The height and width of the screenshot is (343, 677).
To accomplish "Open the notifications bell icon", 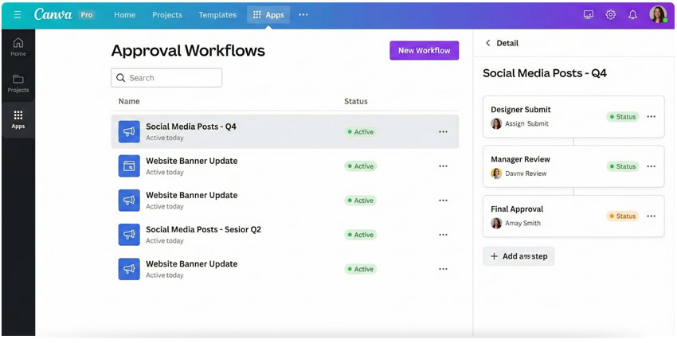I will click(x=632, y=14).
